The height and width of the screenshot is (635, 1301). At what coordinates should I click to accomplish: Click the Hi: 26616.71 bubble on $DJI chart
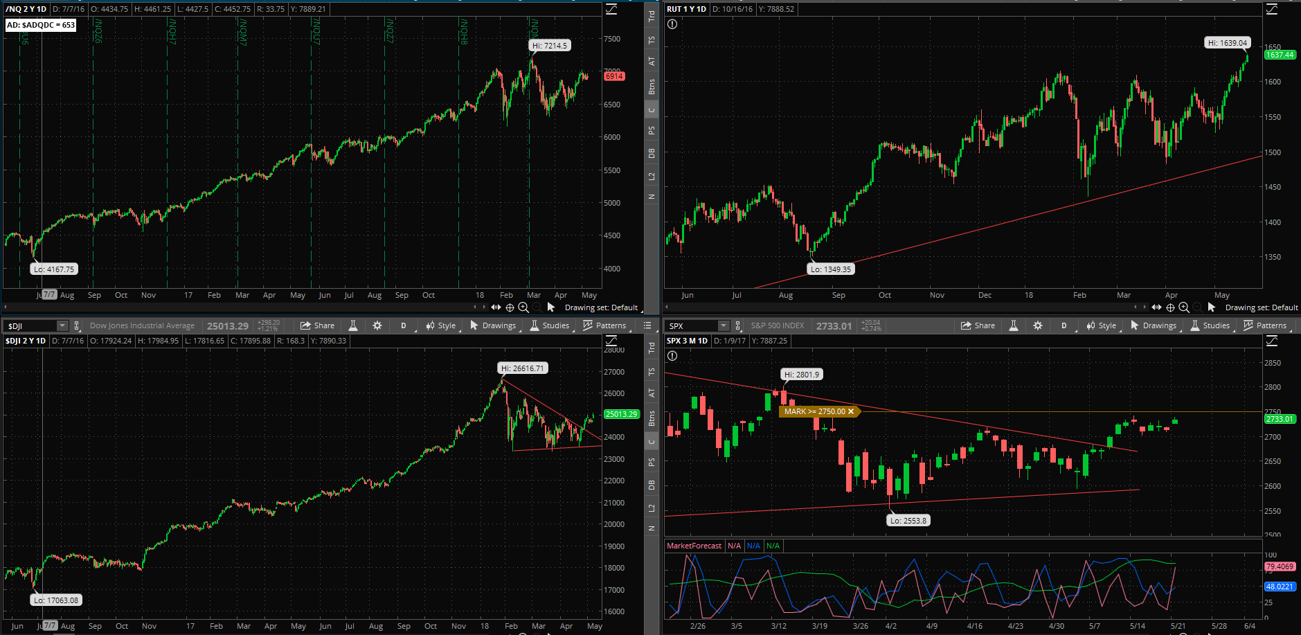(523, 368)
